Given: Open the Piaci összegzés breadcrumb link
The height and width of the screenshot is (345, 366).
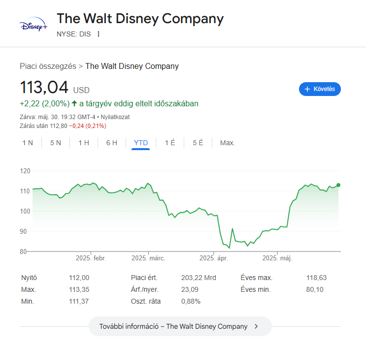Looking at the screenshot, I should (48, 66).
